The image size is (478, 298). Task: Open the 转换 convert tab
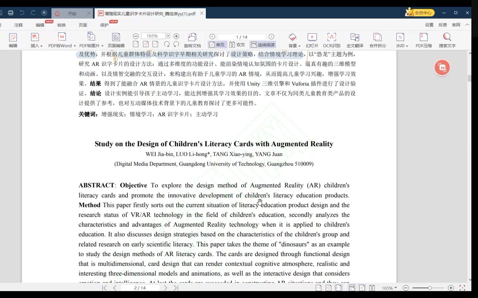click(x=61, y=25)
